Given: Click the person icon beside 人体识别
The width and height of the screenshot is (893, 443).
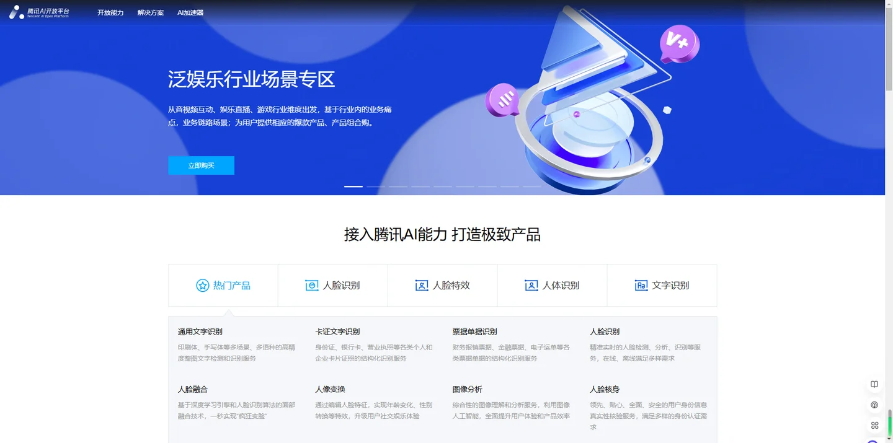Looking at the screenshot, I should [531, 286].
